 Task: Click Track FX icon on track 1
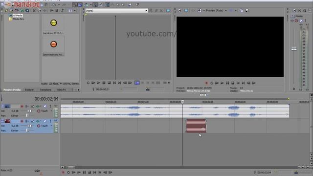(x=37, y=107)
